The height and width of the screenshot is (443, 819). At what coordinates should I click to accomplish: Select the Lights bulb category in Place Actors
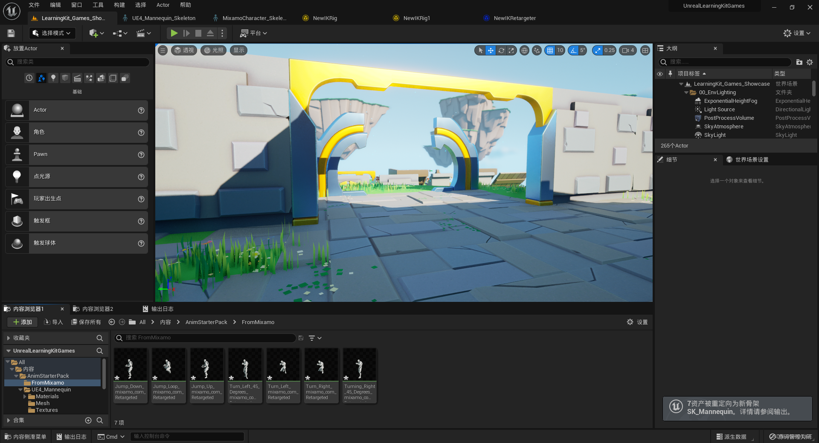click(x=53, y=78)
